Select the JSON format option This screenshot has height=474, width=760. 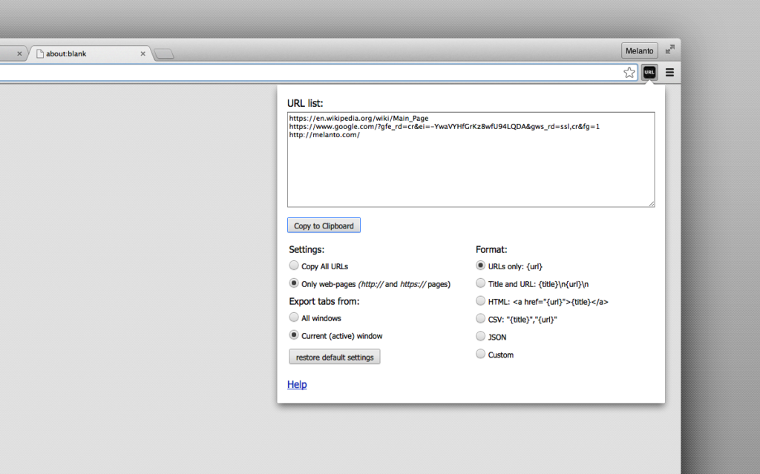481,337
